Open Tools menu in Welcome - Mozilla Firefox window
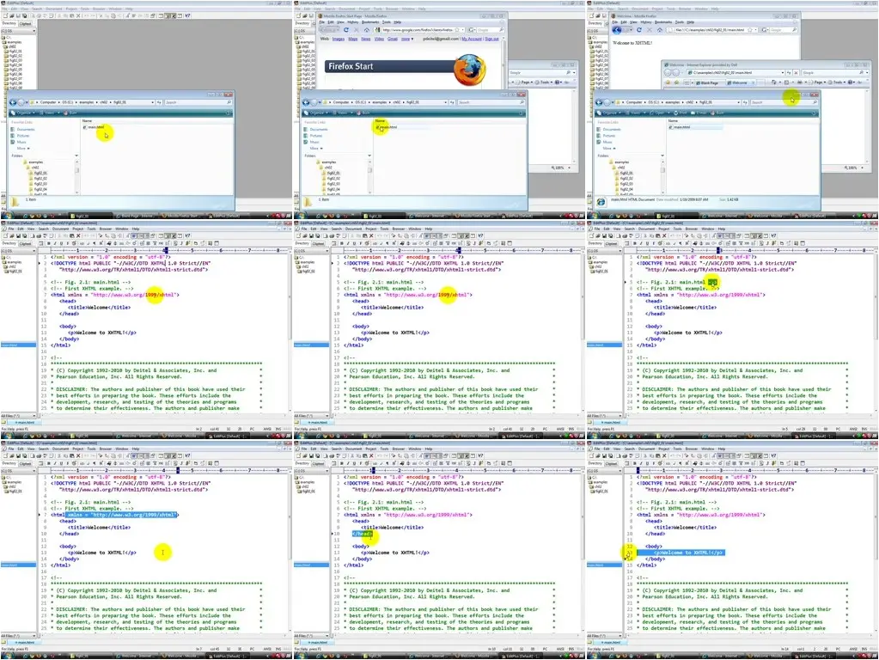The width and height of the screenshot is (879, 660). point(680,22)
